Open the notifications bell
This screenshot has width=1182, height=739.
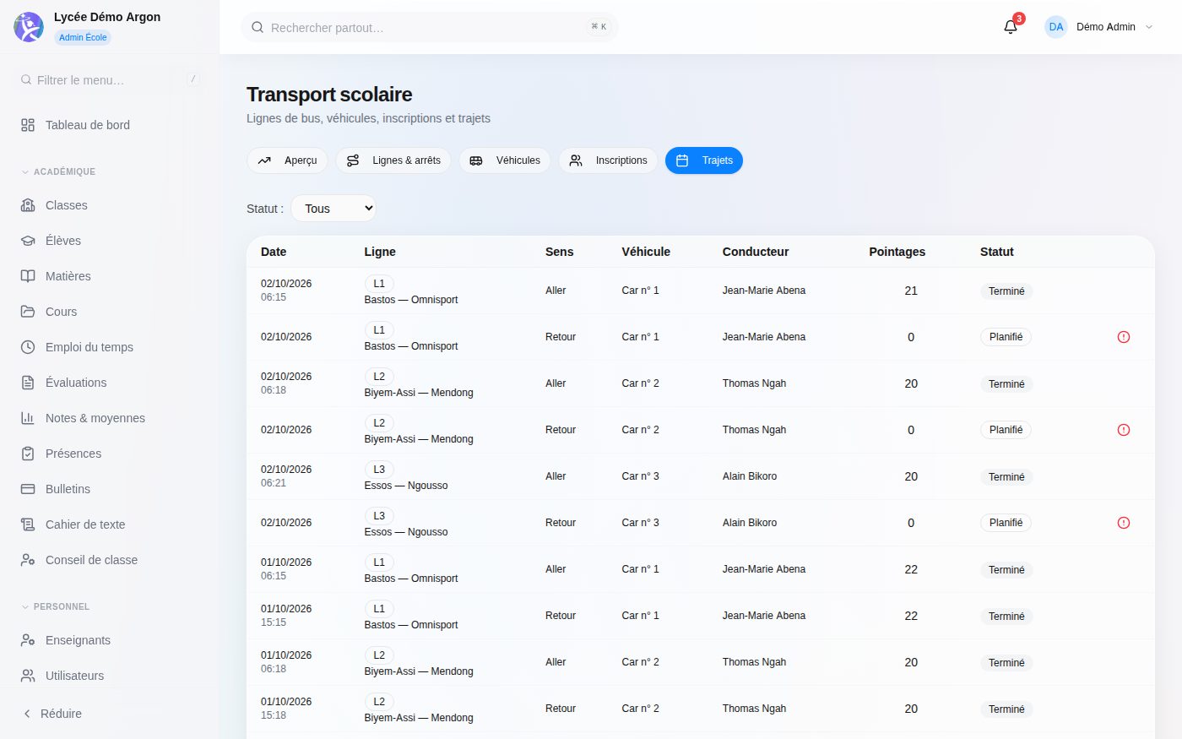[1011, 27]
